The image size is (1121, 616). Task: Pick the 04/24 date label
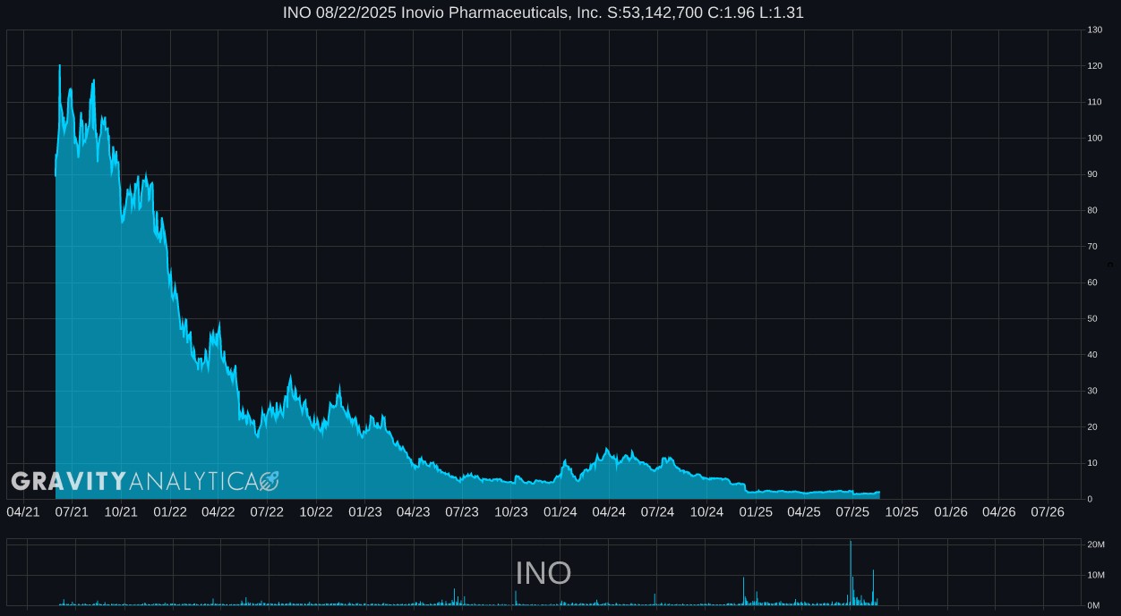(x=609, y=511)
